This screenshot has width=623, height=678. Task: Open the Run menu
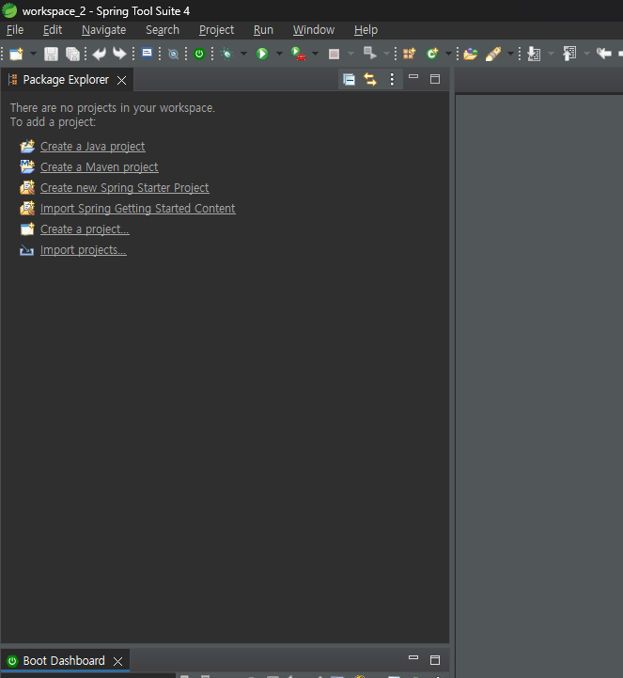[263, 30]
